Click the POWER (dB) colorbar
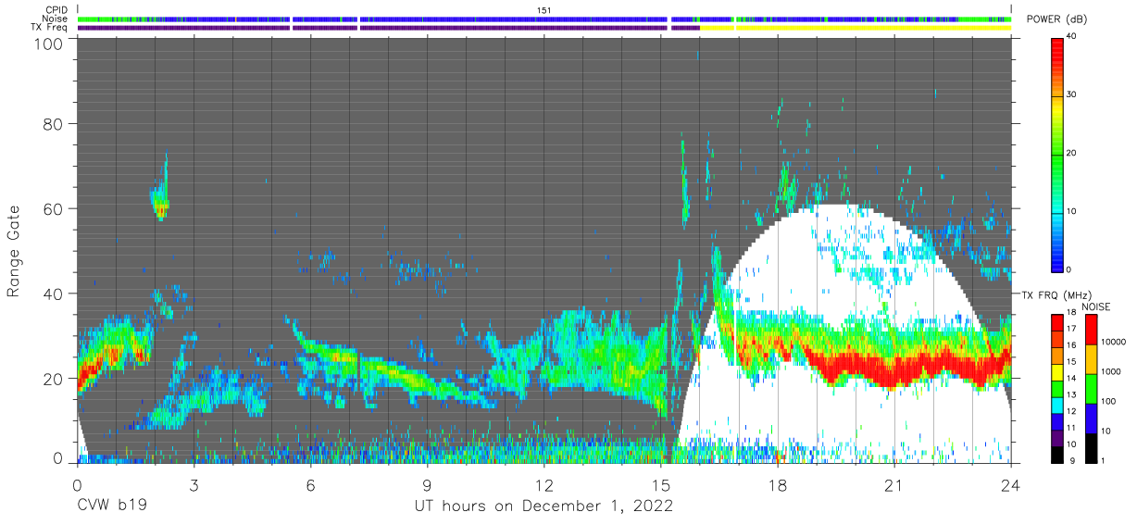Image resolution: width=1137 pixels, height=525 pixels. pyautogui.click(x=1057, y=154)
